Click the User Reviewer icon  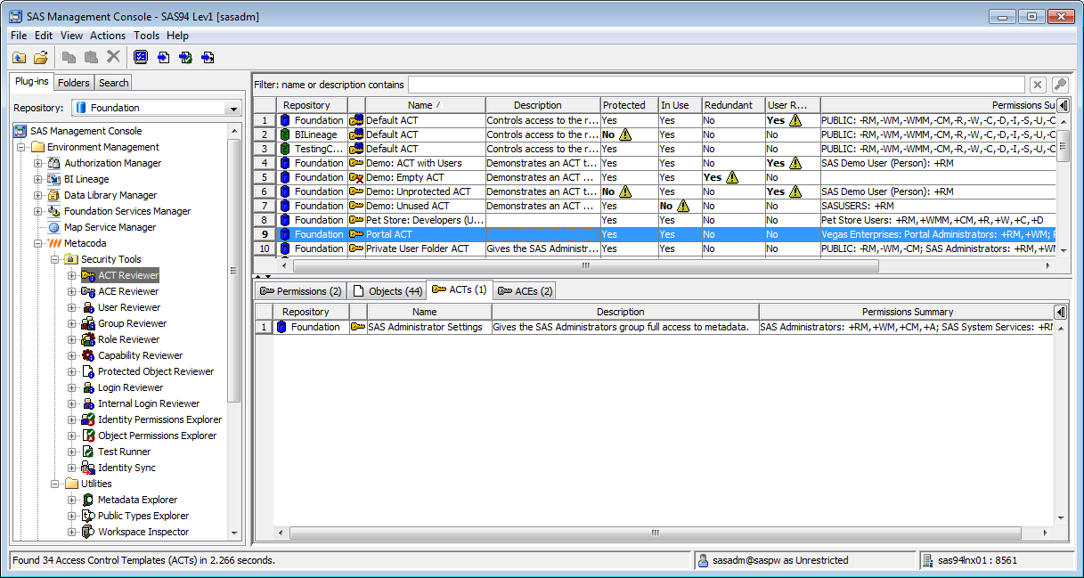87,307
